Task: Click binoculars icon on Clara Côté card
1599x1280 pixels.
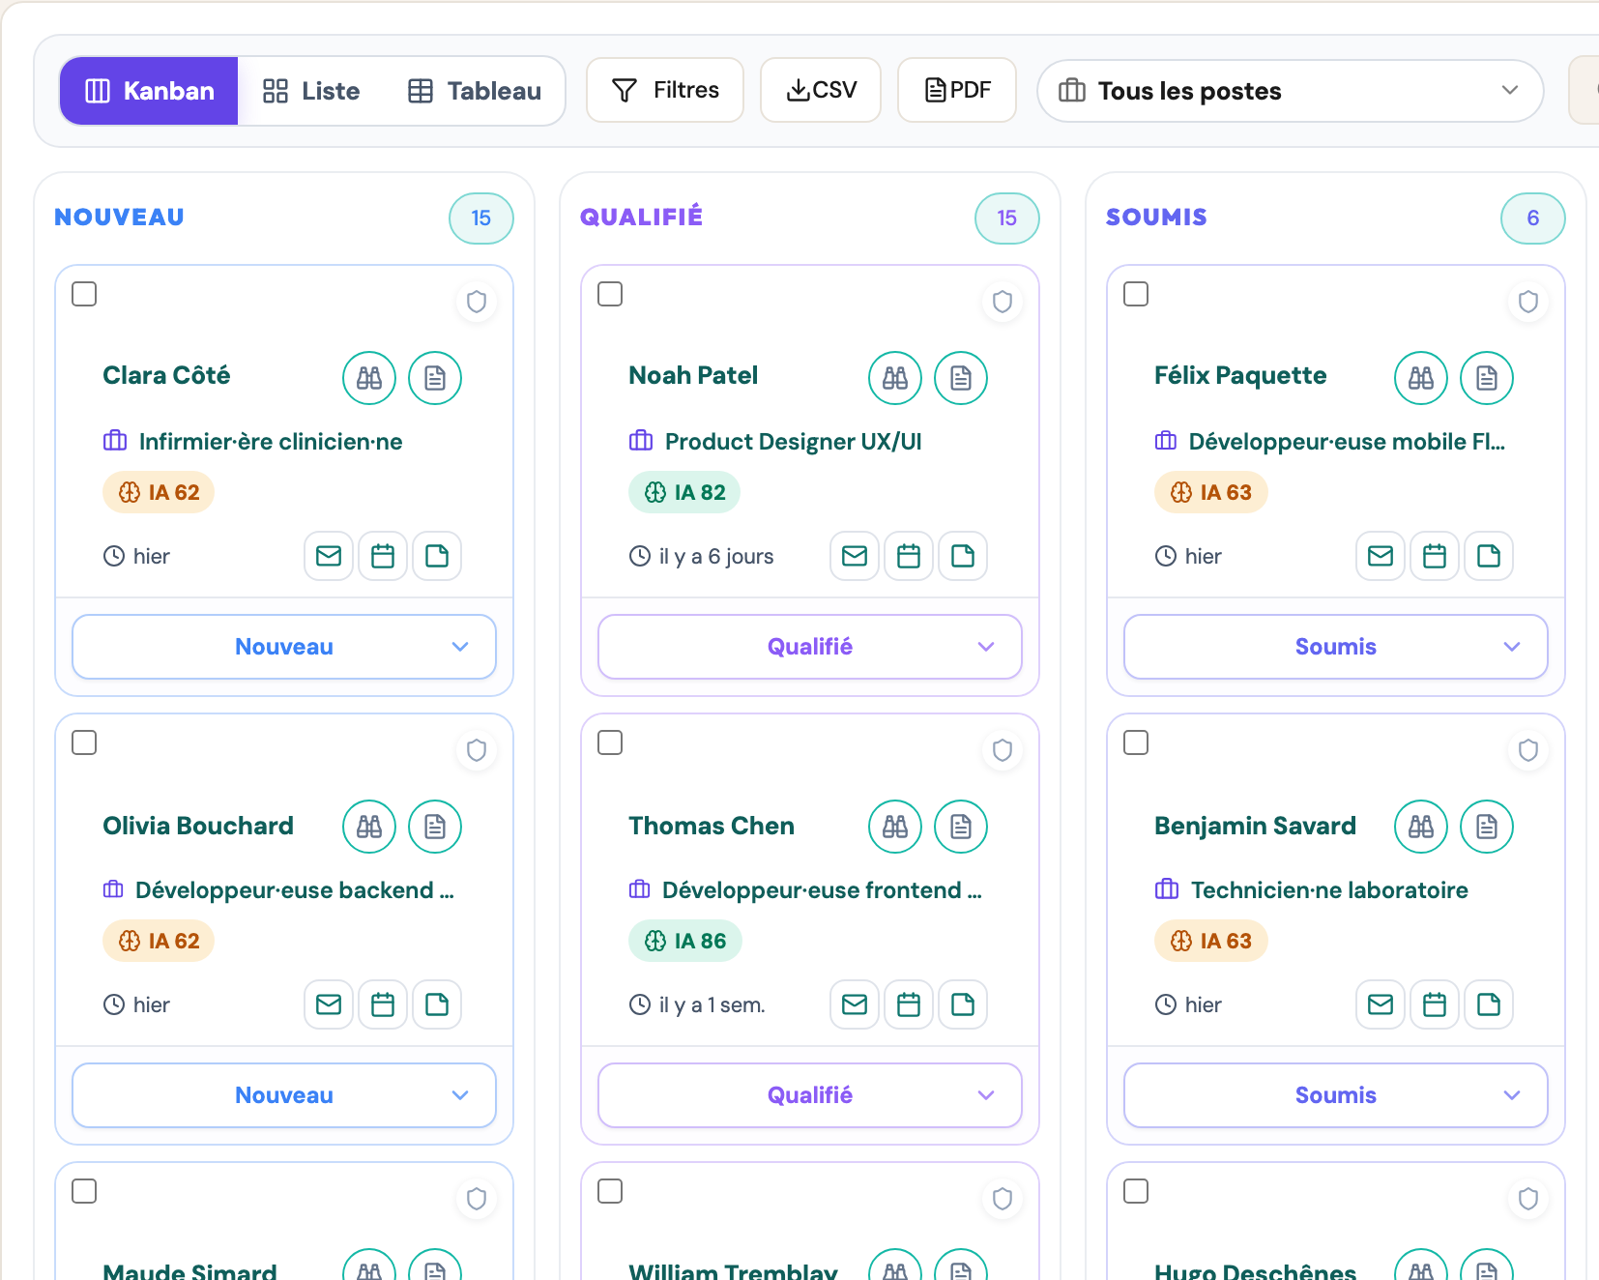Action: 369,378
